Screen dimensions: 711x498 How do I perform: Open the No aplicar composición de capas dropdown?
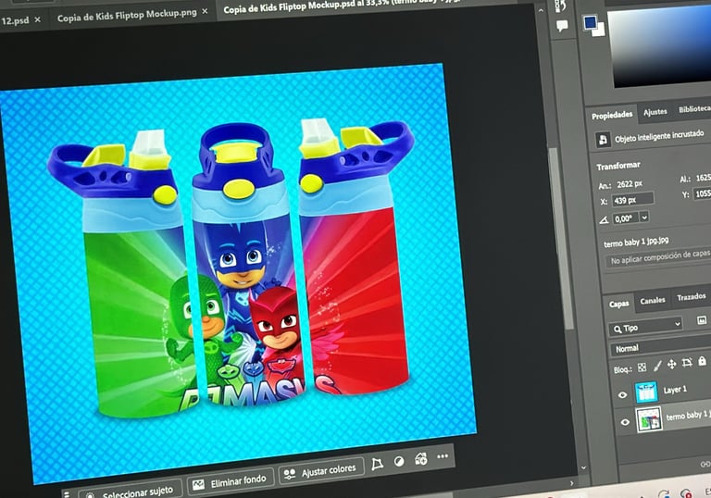[x=659, y=257]
